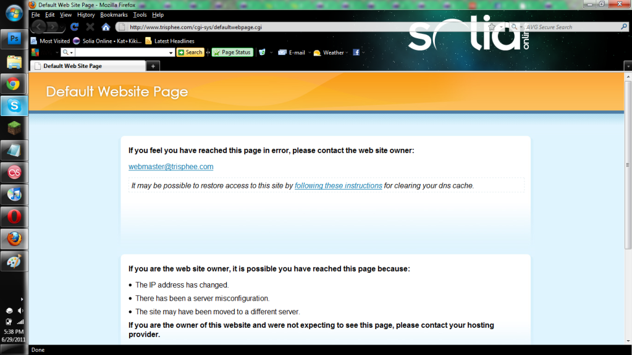The image size is (632, 355).
Task: Open the back/forward history dropdown arrow
Action: (62, 27)
